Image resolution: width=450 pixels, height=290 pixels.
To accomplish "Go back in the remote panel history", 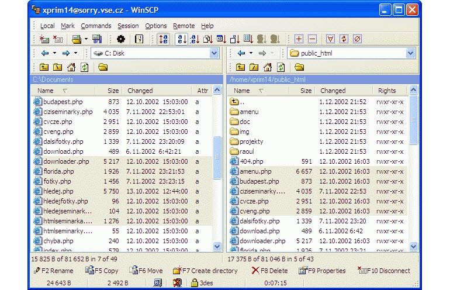I will 241,53.
